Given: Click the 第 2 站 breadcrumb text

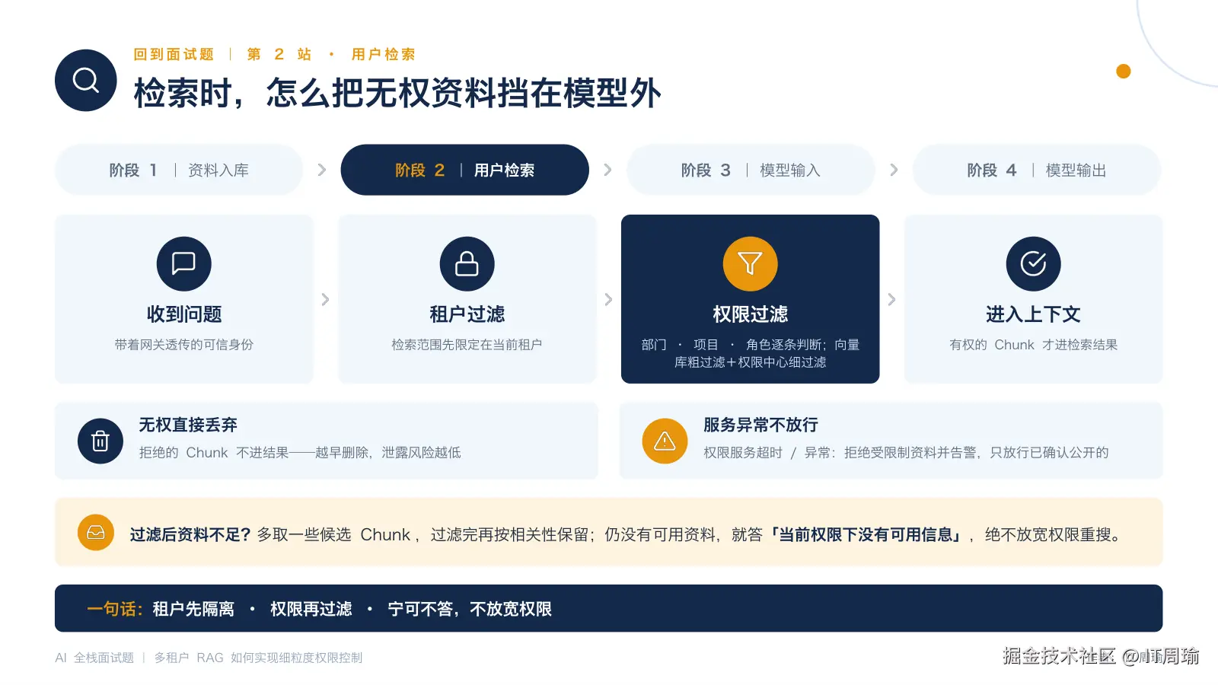Looking at the screenshot, I should [279, 54].
